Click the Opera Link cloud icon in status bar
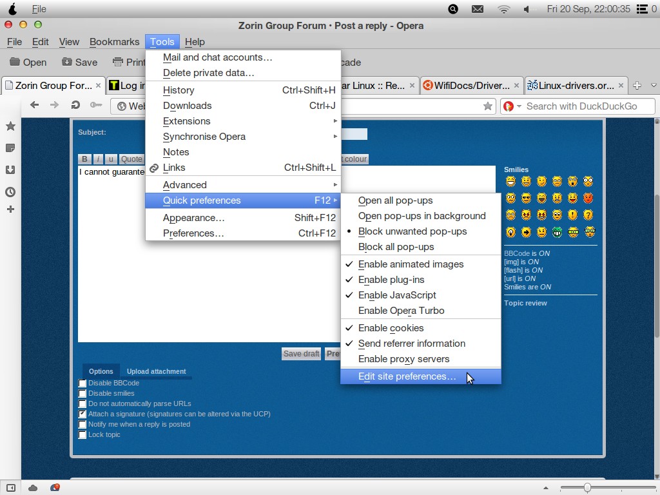The height and width of the screenshot is (495, 660). point(33,488)
